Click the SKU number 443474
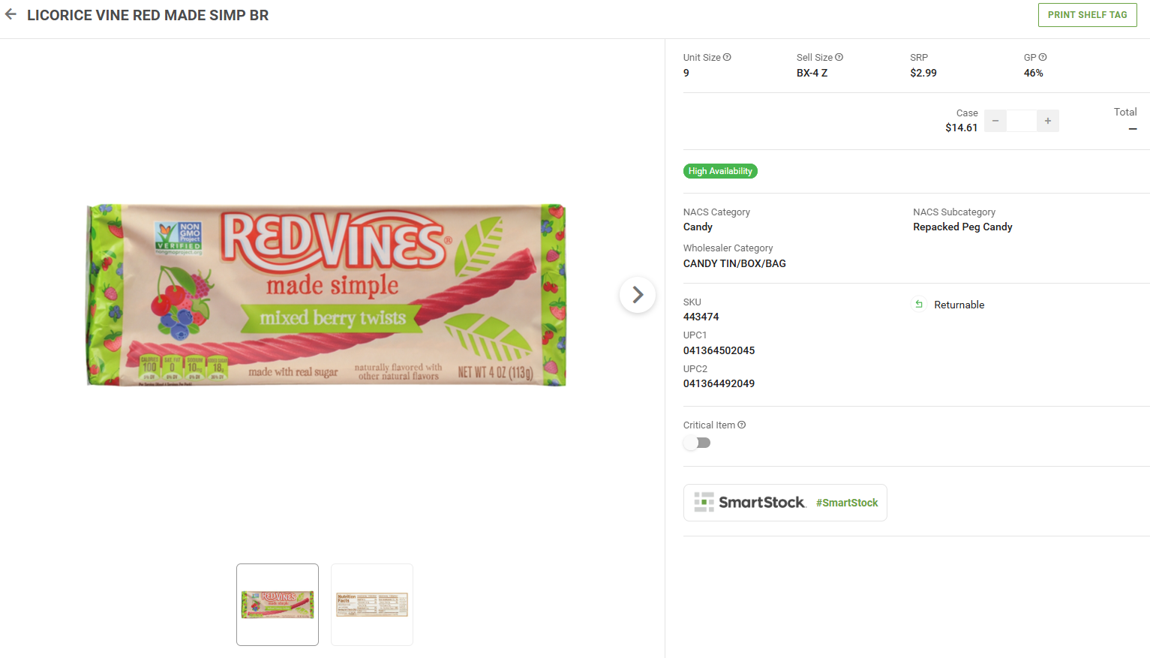Screen dimensions: 1150x658 pyautogui.click(x=701, y=317)
